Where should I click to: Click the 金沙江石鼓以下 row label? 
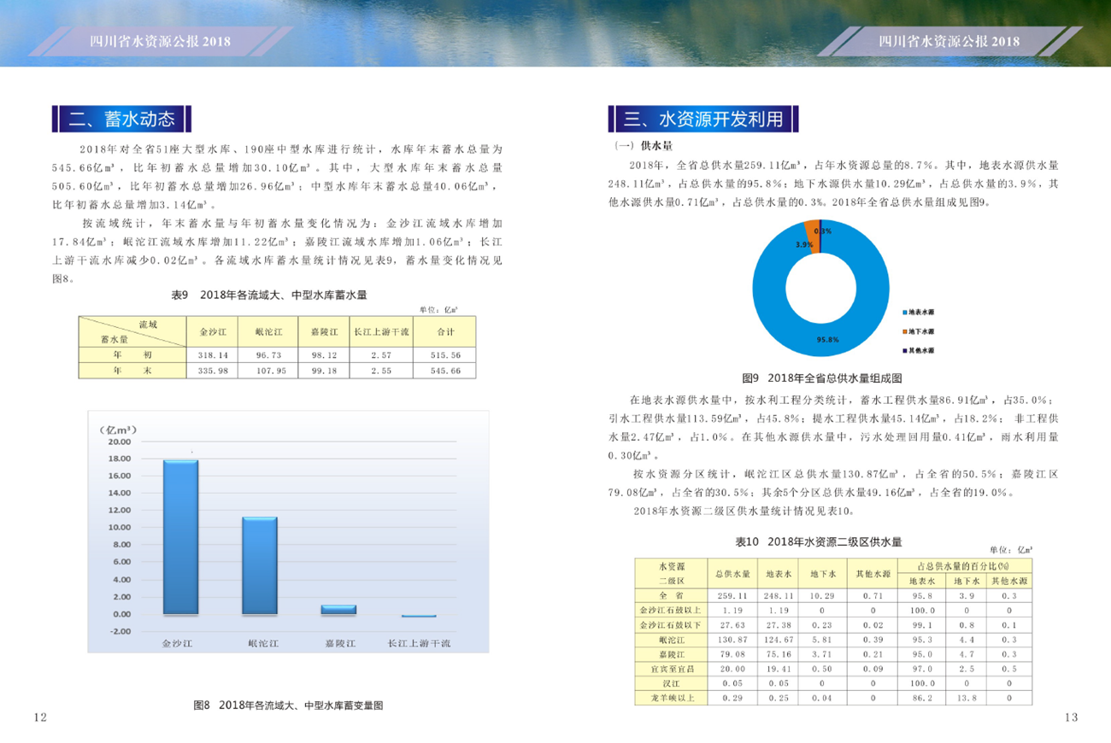tap(671, 625)
